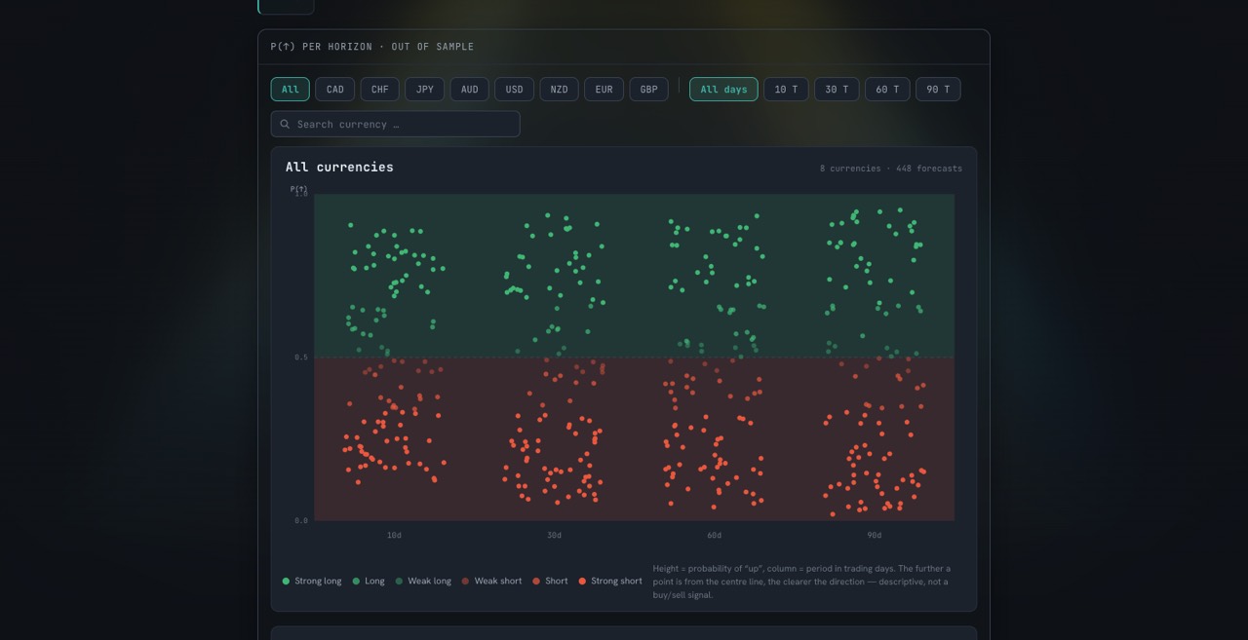Filter chart by AUD currency

pyautogui.click(x=470, y=90)
